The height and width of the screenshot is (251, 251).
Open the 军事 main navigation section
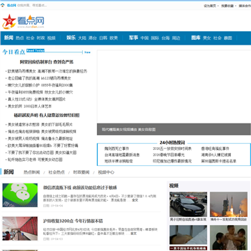pyautogui.click(x=133, y=38)
